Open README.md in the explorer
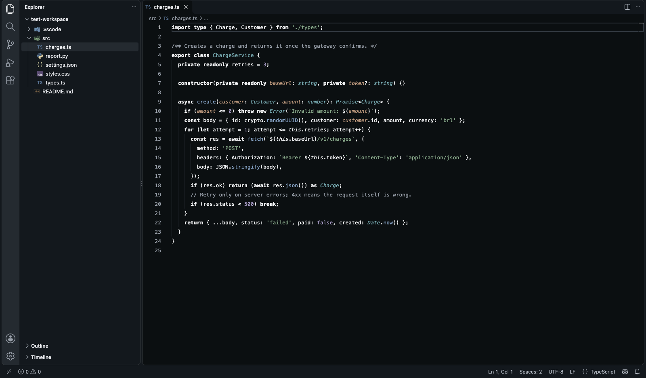Screen dimensions: 646x378 click(x=80, y=91)
